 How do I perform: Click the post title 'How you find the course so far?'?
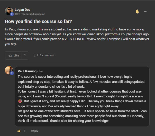pyautogui.click(x=39, y=21)
